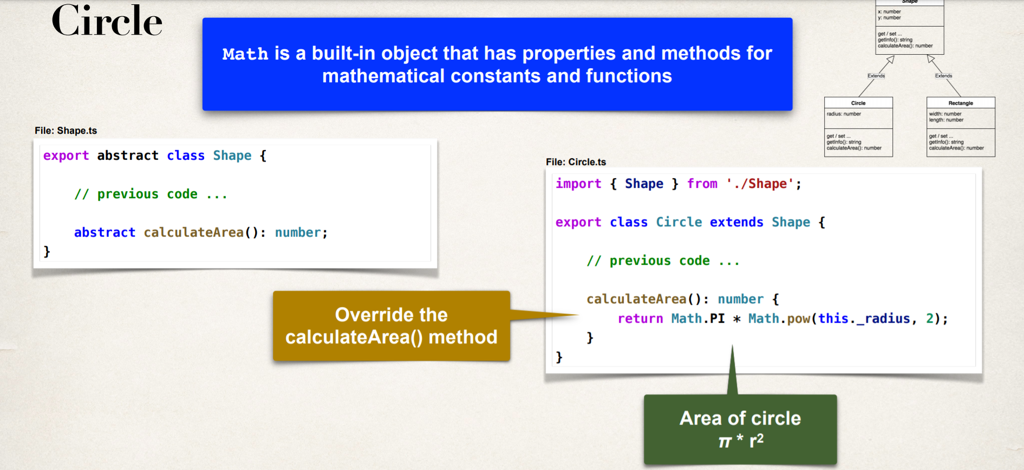Viewport: 1024px width, 470px height.
Task: Select the blue Math built-in object callout
Action: click(497, 64)
